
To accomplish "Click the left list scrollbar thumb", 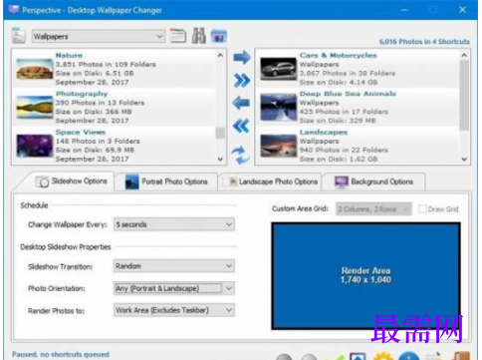I will (x=220, y=133).
